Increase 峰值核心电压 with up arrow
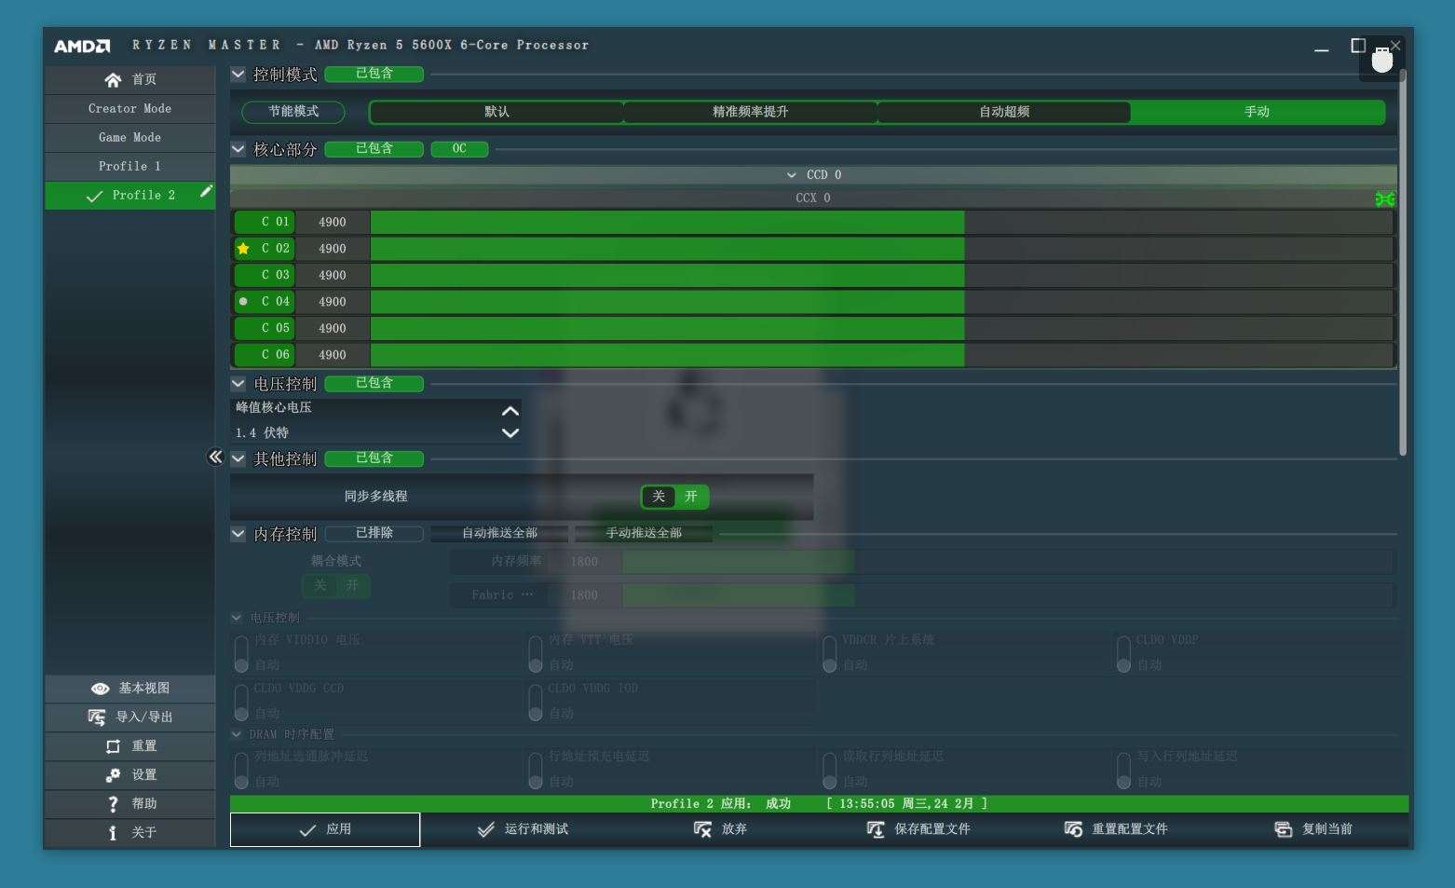Image resolution: width=1455 pixels, height=888 pixels. (x=510, y=410)
